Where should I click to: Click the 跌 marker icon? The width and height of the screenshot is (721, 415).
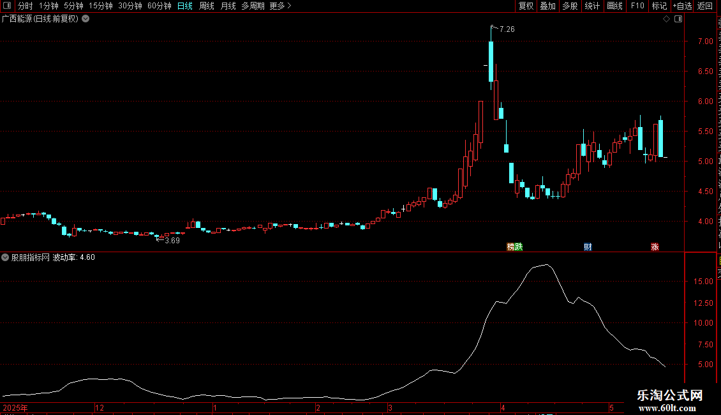[x=519, y=246]
